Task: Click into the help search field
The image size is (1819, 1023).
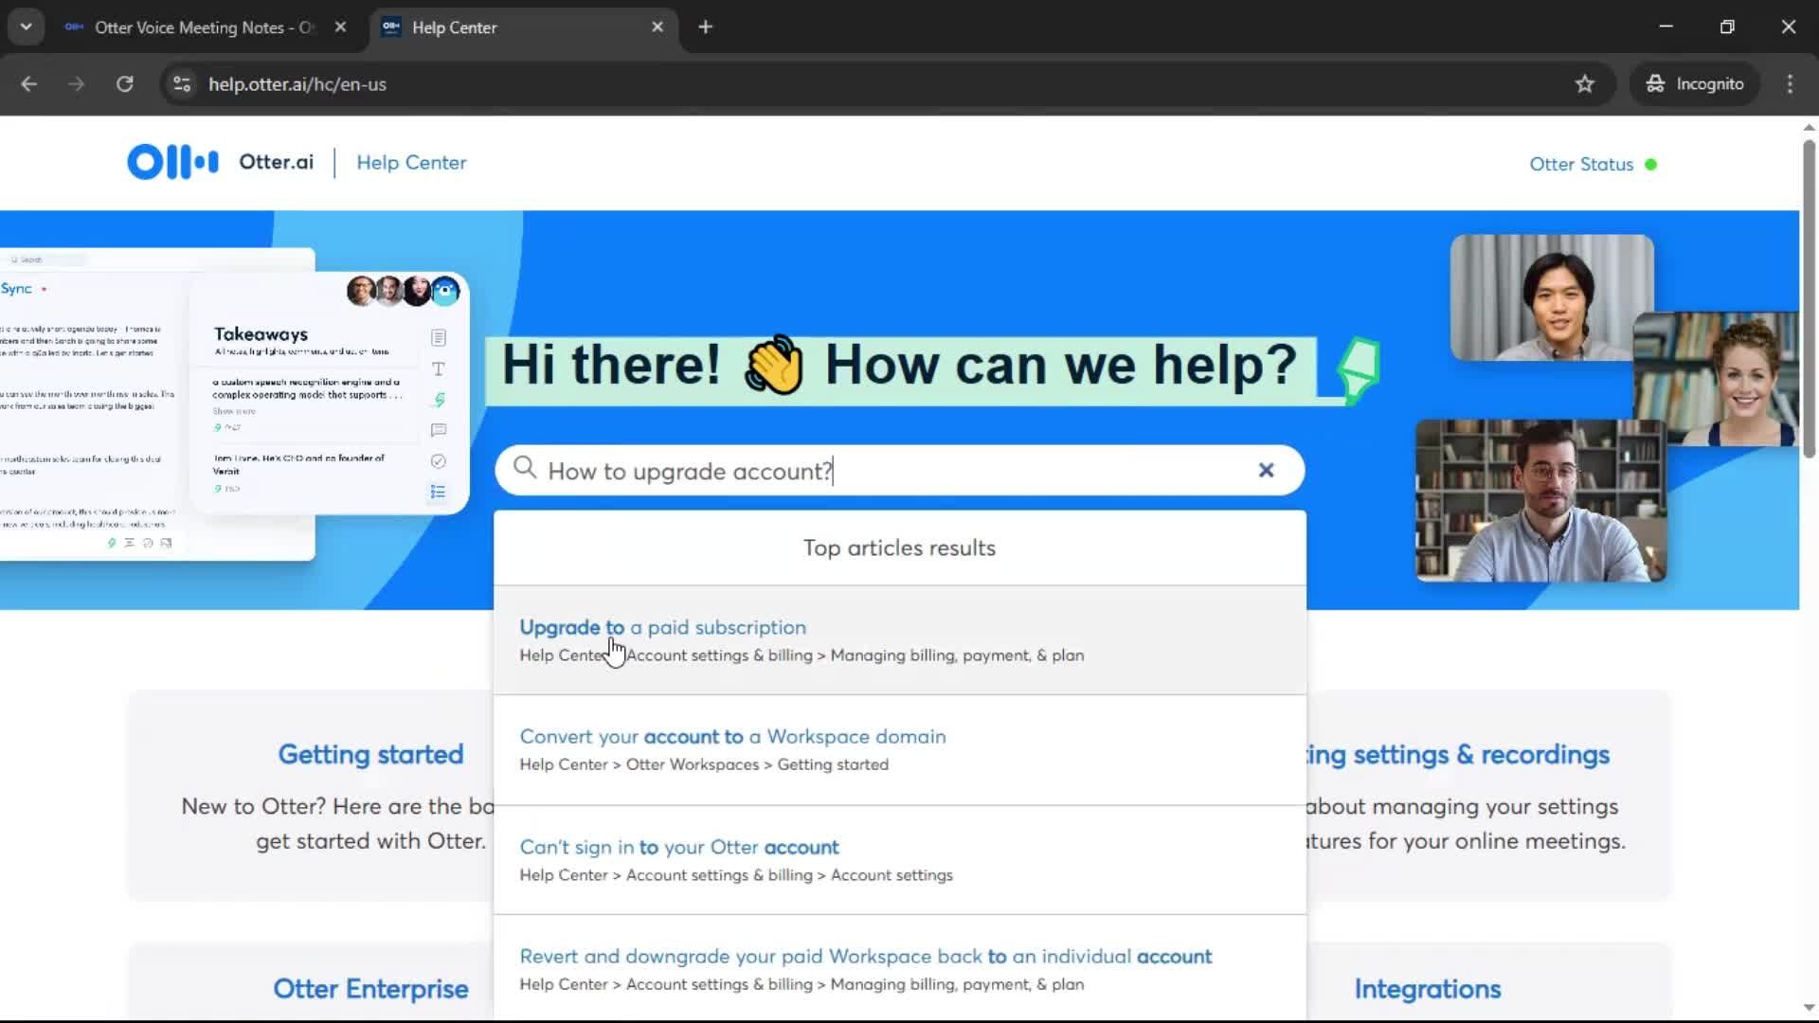Action: pos(899,470)
